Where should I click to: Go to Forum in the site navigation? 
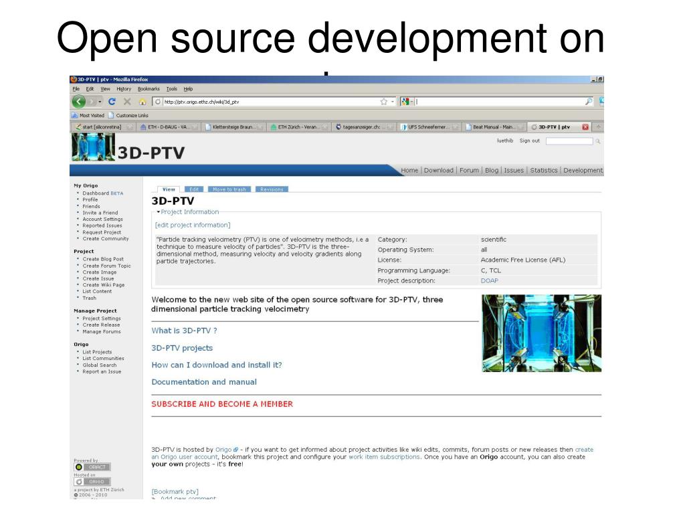coord(469,171)
